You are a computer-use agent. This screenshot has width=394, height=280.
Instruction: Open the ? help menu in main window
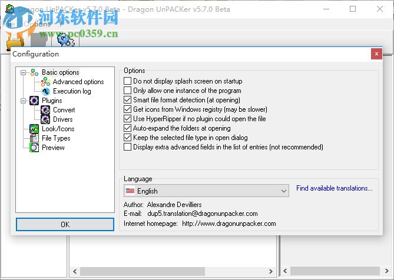pos(61,24)
